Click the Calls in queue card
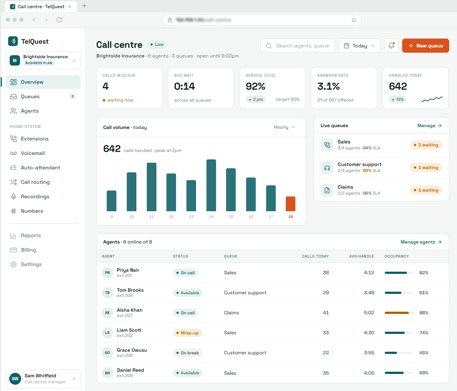457x391 pixels. point(129,88)
